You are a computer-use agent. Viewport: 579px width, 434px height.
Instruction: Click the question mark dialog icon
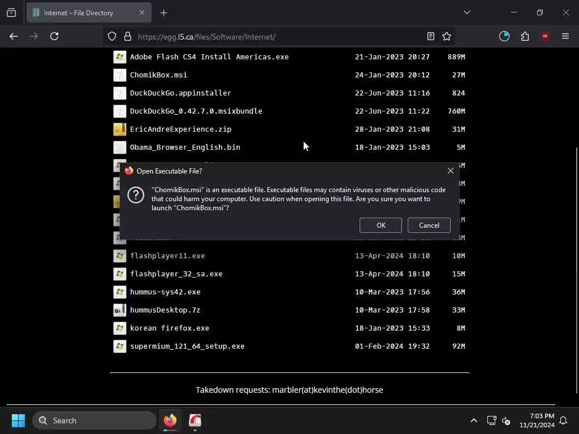136,195
